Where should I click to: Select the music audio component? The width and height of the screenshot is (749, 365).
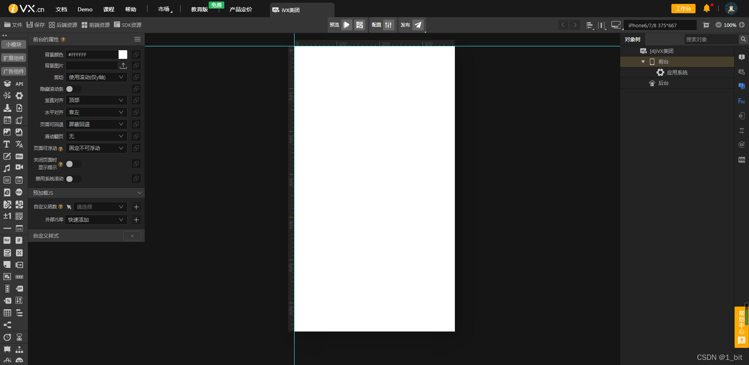7,168
